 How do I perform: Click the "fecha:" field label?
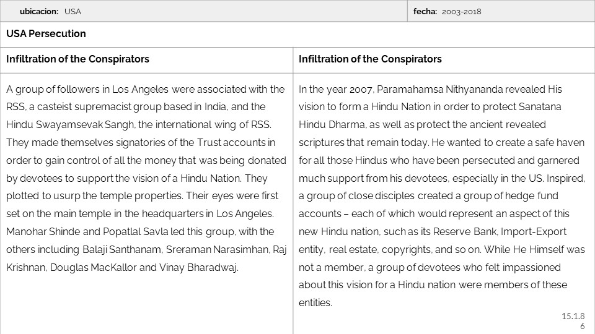(425, 11)
